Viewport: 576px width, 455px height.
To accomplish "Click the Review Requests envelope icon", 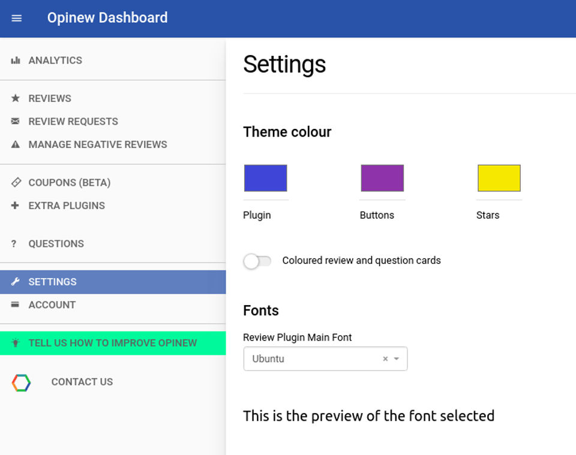I will 16,121.
